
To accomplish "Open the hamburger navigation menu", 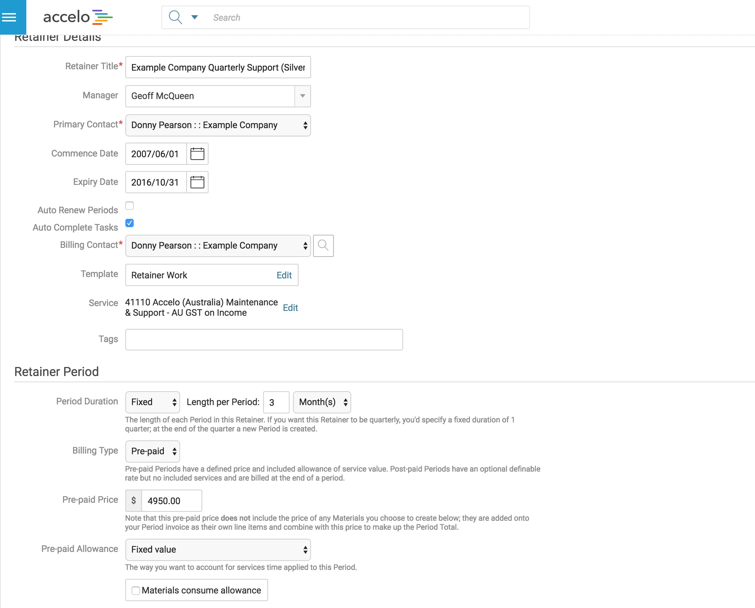I will tap(9, 17).
